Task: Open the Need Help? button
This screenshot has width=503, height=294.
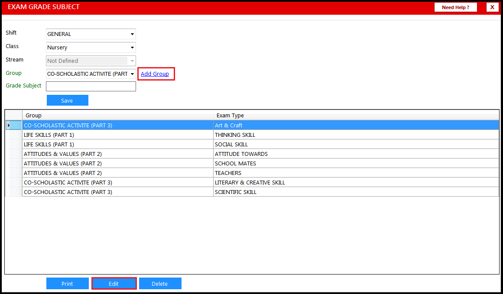Action: [x=455, y=7]
